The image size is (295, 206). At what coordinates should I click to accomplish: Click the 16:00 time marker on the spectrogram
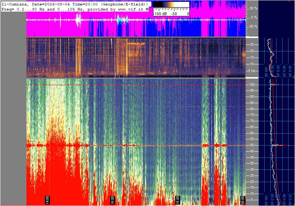(x=112, y=200)
